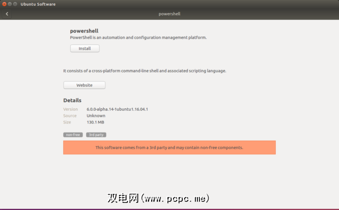The height and width of the screenshot is (210, 339).
Task: Click the Ubuntu Software window title
Action: point(38,4)
